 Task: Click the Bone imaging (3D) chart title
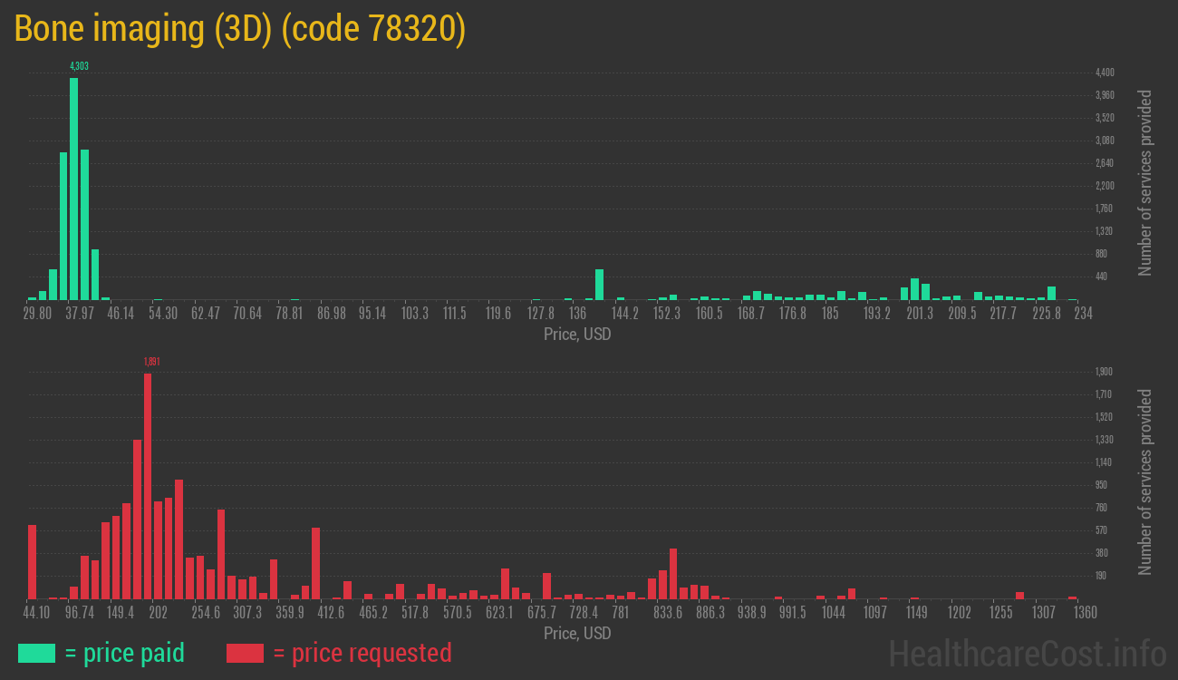pyautogui.click(x=240, y=29)
